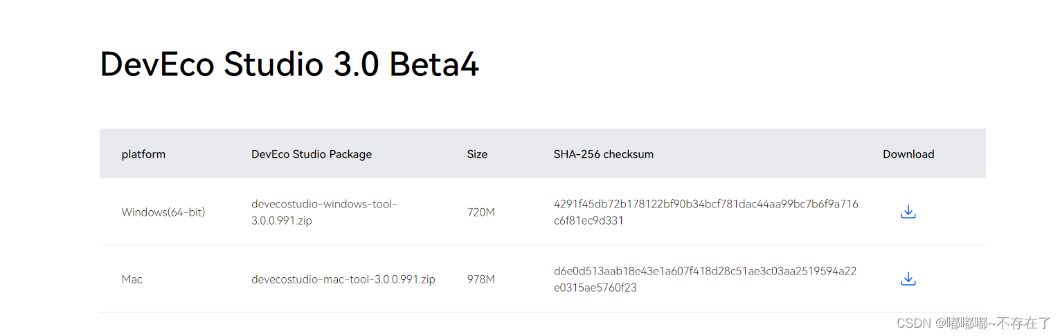Click the 720M size value
The height and width of the screenshot is (336, 1060).
click(481, 212)
